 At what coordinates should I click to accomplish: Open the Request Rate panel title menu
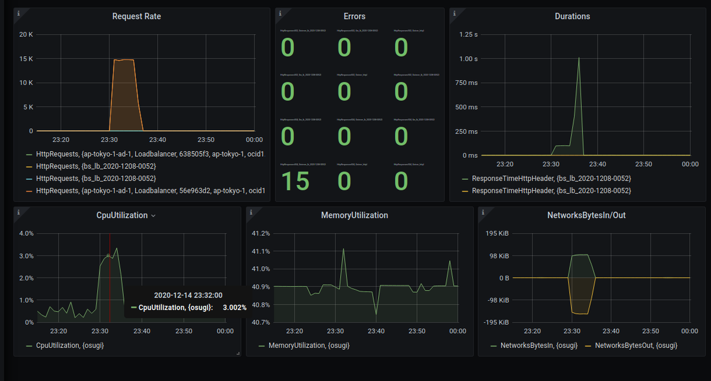click(x=136, y=17)
